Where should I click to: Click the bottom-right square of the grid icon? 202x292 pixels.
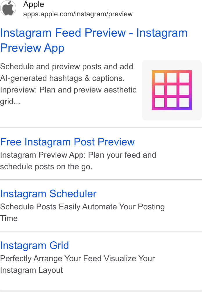pos(184,103)
